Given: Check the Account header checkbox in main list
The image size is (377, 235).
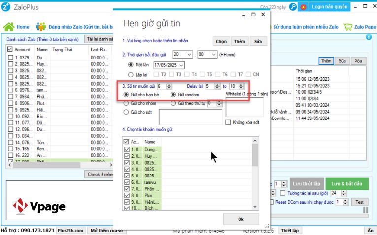Looking at the screenshot, I should (x=10, y=49).
